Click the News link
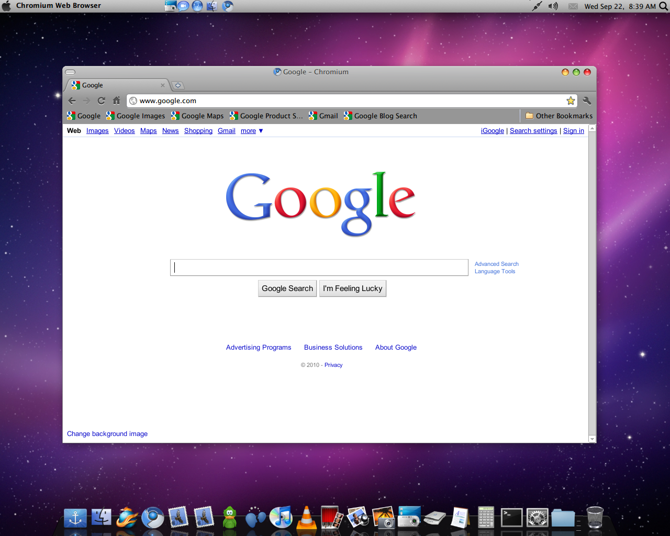The height and width of the screenshot is (536, 670). pyautogui.click(x=171, y=131)
